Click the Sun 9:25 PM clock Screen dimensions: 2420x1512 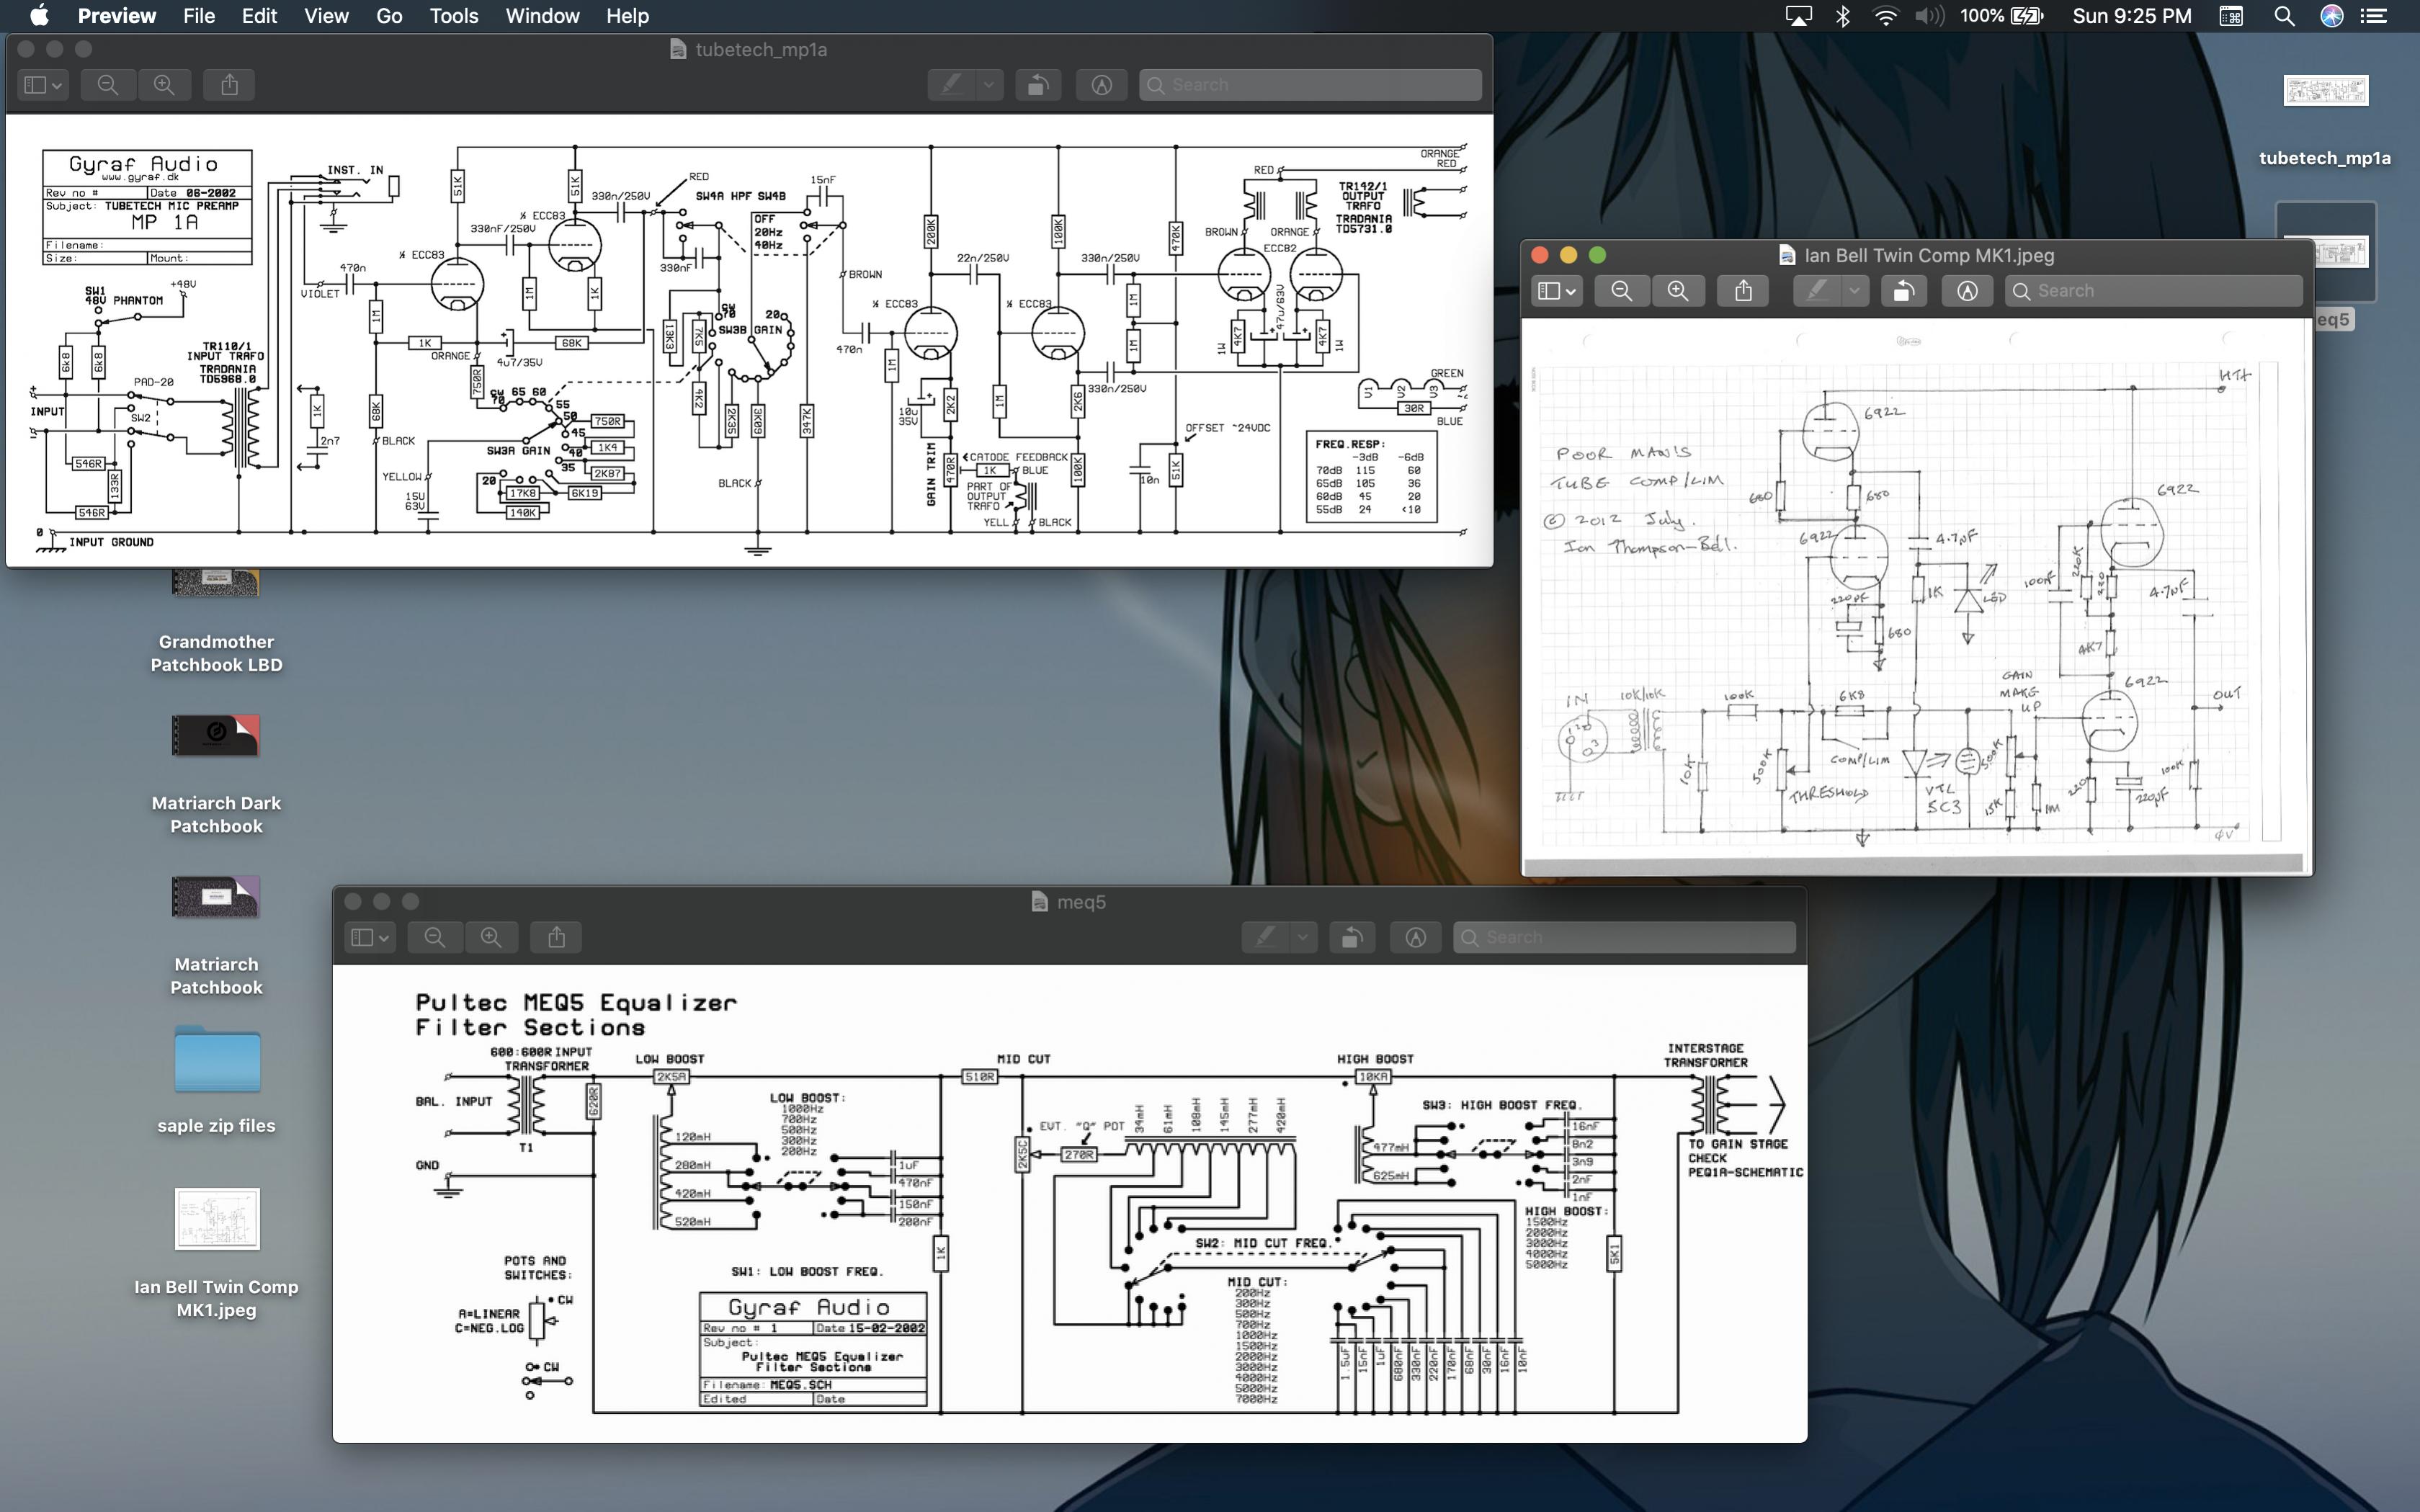pos(2132,16)
